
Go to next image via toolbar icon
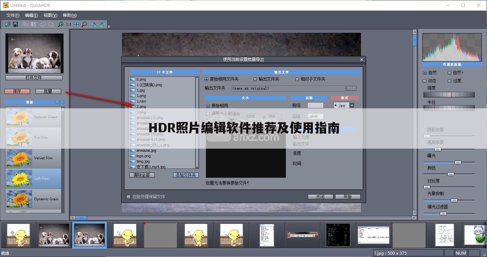(x=102, y=24)
